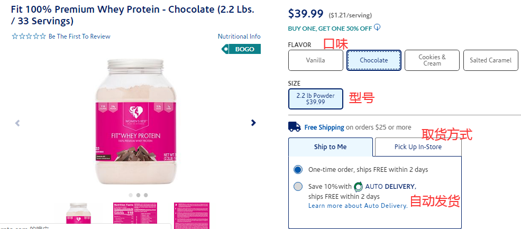Open Learn more about Auto Delivery
Image resolution: width=521 pixels, height=229 pixels.
pos(358,206)
